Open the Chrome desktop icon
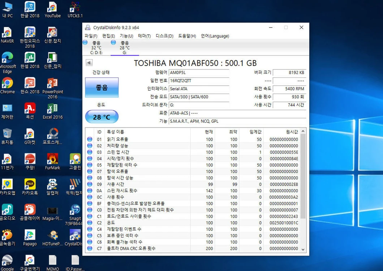 tap(7, 86)
